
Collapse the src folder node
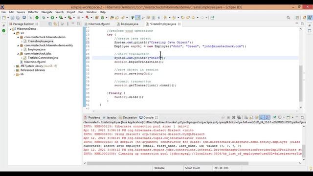click(14, 33)
